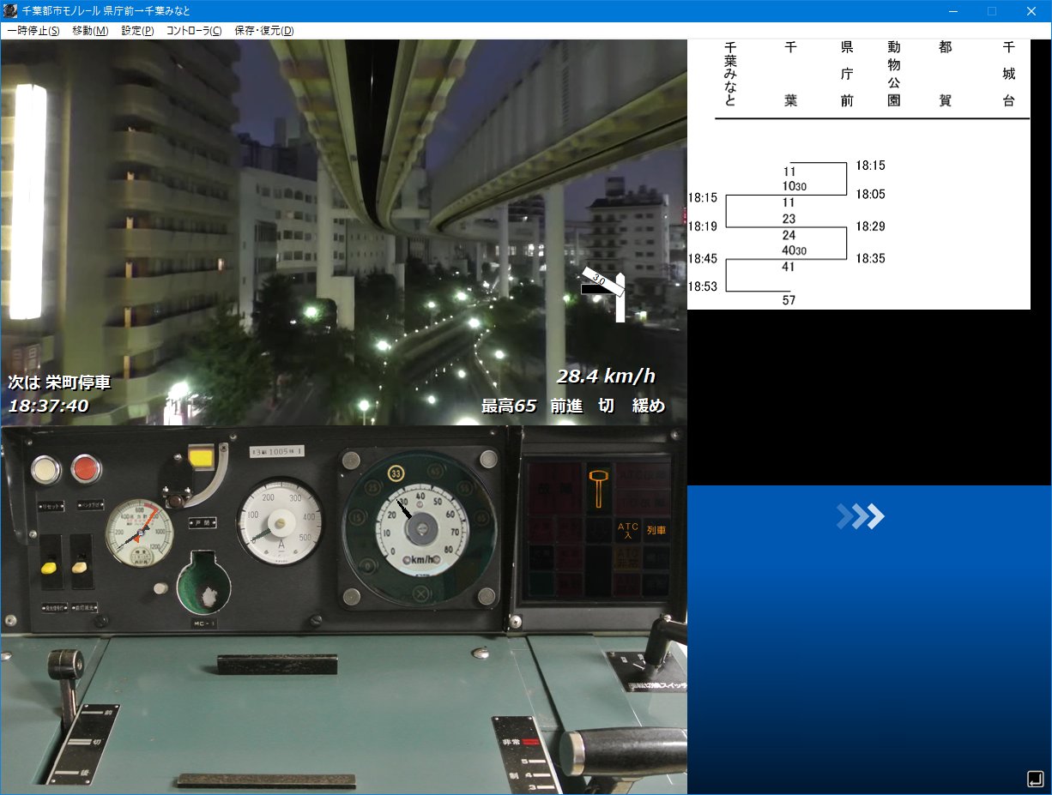Click the blue double-chevron forward arrows
Viewport: 1052px width, 795px height.
pos(861,516)
